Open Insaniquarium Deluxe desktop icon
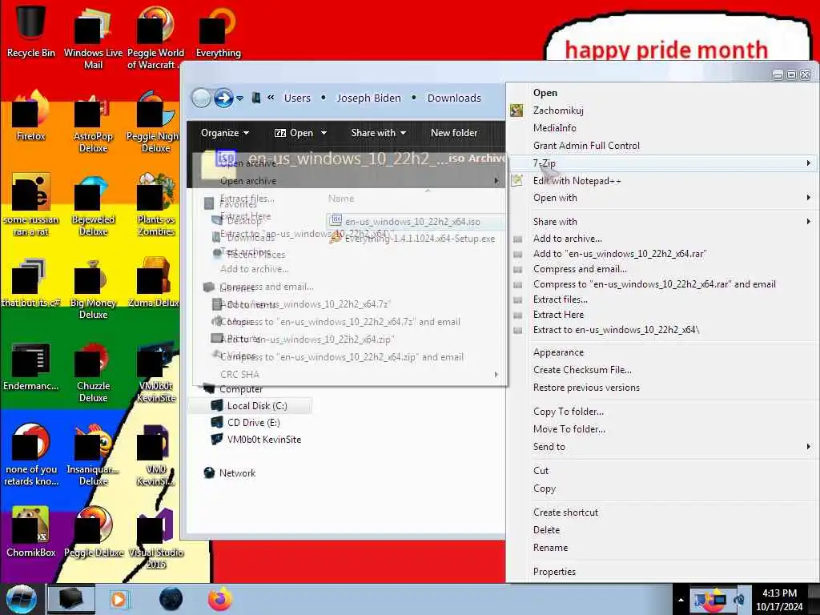The width and height of the screenshot is (820, 615). (93, 455)
